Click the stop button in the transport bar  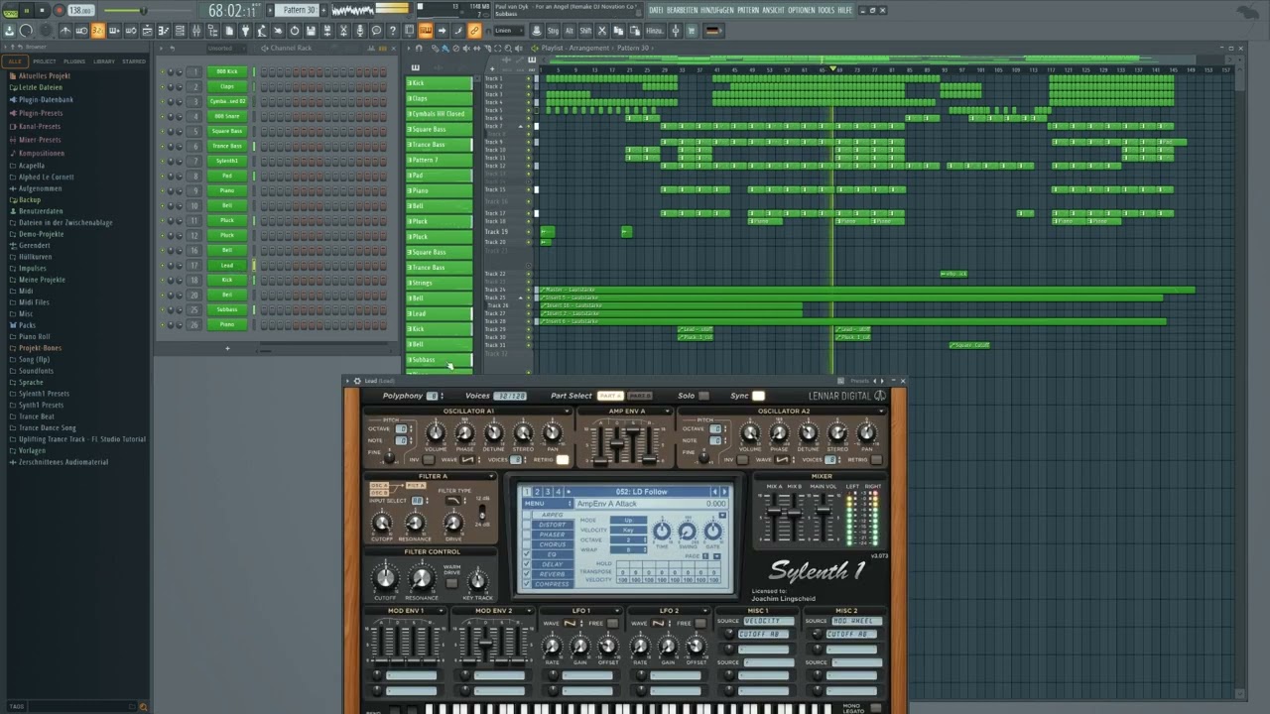(42, 10)
